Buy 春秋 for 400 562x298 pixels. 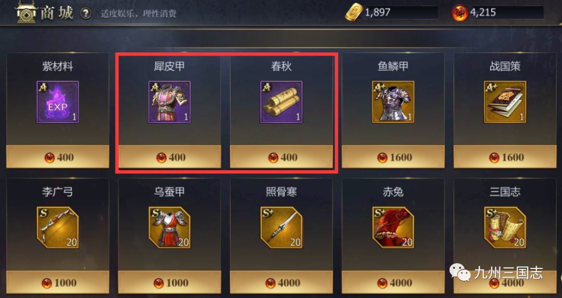tap(282, 157)
